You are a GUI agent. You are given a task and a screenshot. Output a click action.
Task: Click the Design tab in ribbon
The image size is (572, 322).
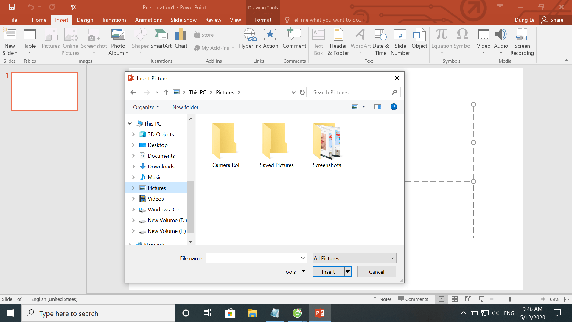point(85,20)
